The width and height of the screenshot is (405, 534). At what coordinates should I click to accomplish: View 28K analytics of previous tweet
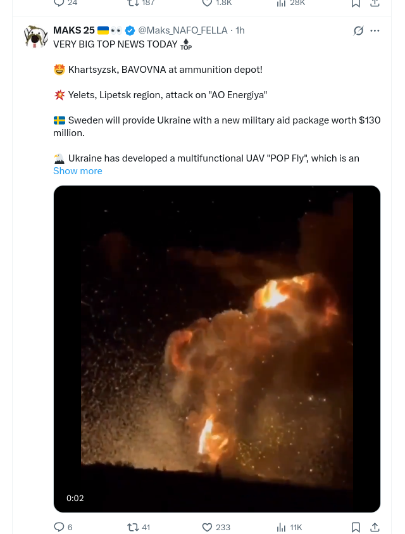pyautogui.click(x=290, y=3)
